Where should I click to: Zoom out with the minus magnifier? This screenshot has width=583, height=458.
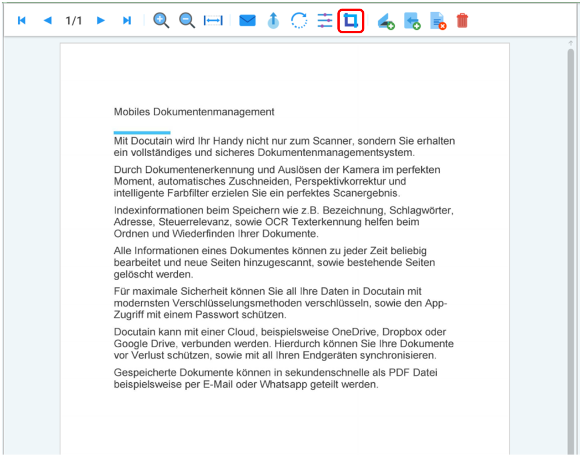pyautogui.click(x=187, y=21)
